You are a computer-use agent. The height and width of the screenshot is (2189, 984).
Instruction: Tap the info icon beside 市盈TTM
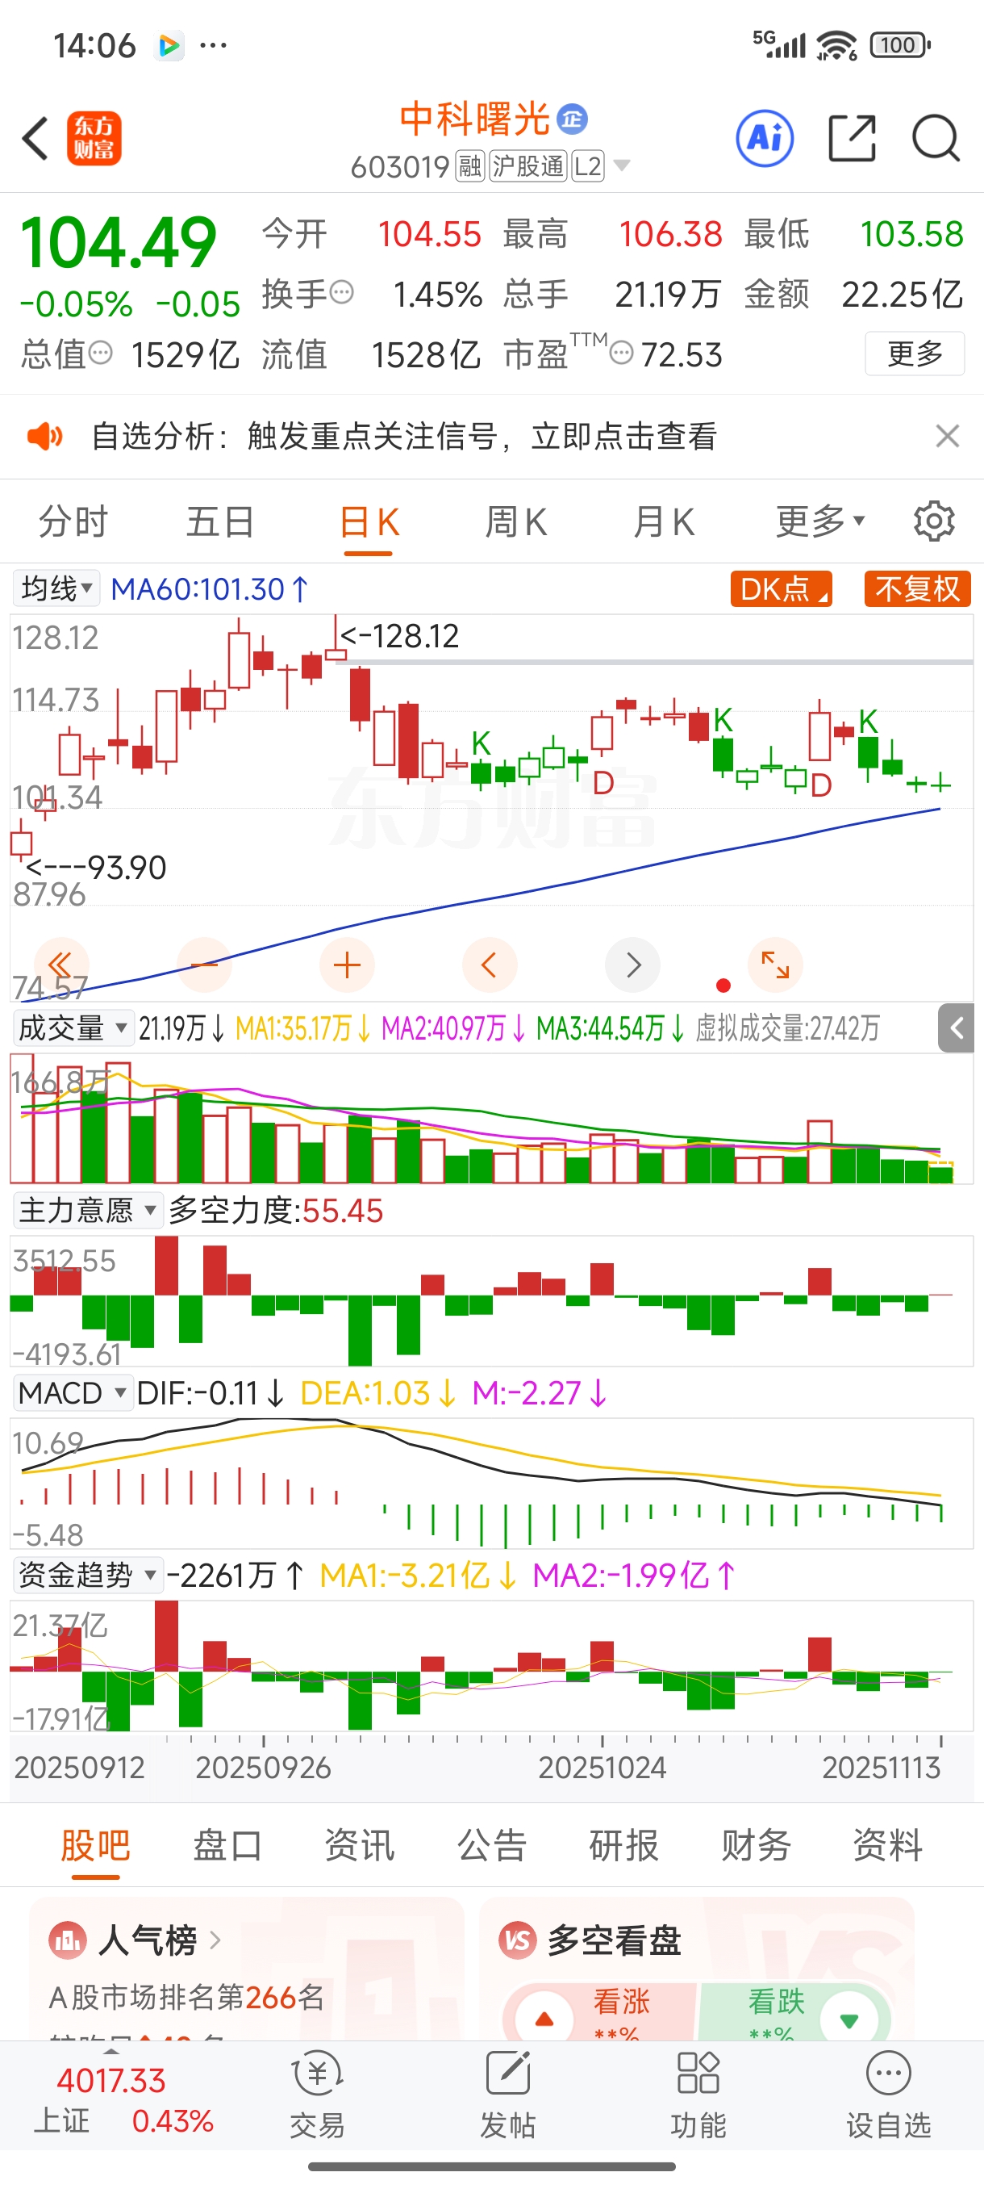tap(622, 353)
